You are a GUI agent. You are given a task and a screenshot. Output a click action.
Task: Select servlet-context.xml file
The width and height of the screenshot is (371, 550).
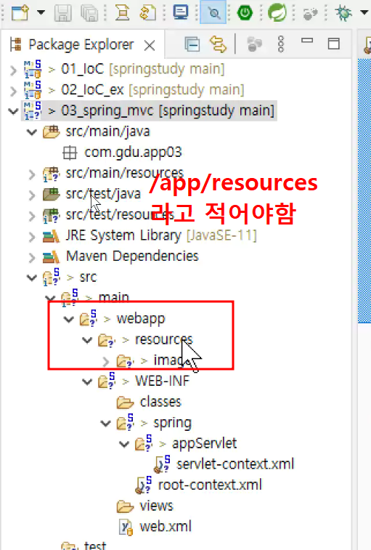(235, 464)
